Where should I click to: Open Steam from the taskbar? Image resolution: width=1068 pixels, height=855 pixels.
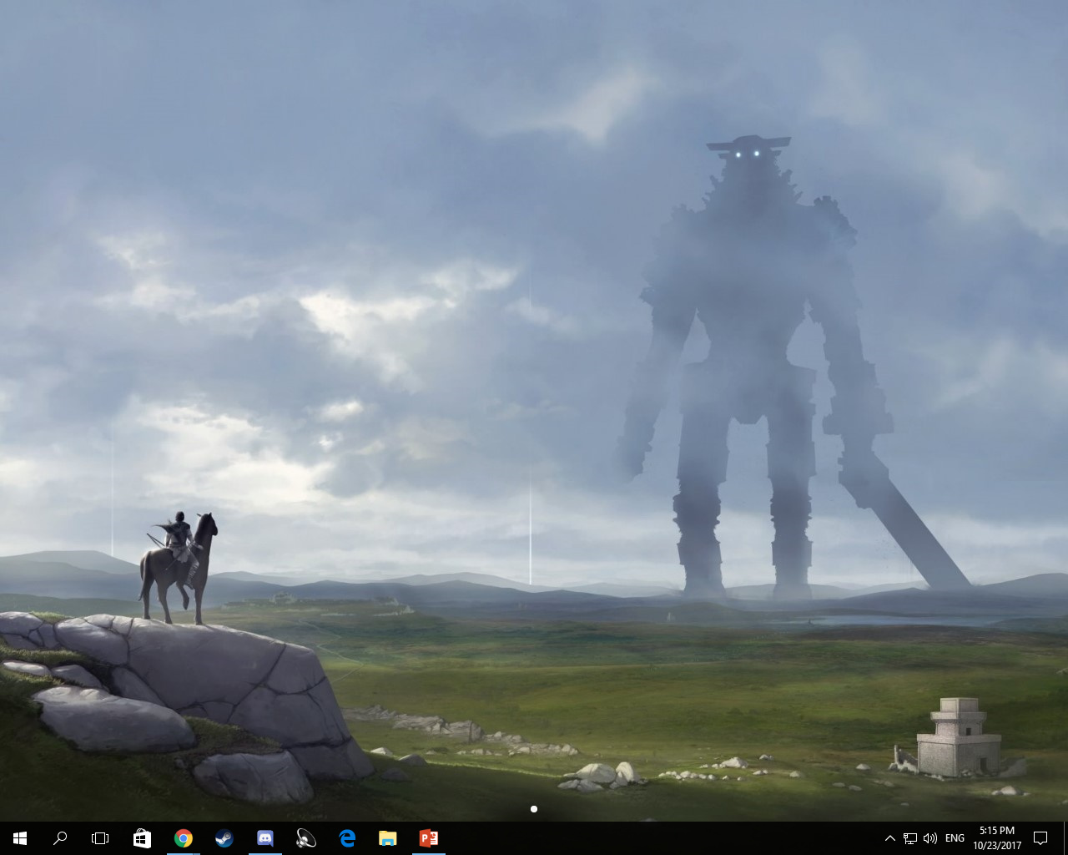tap(224, 838)
